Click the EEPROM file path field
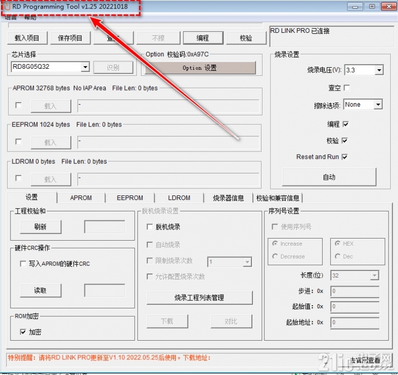Image resolution: width=398 pixels, height=375 pixels. 168,143
